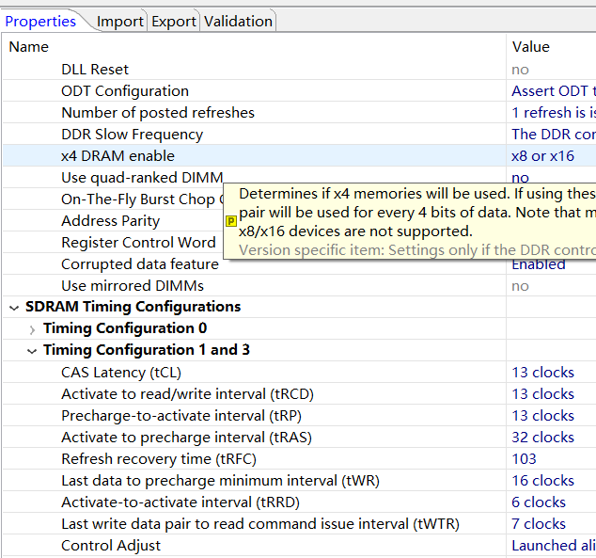
Task: Switch to the Import tab
Action: [x=119, y=21]
